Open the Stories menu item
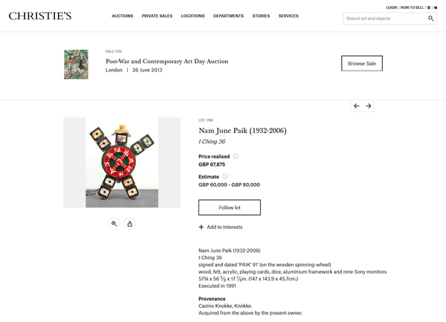446x322 pixels. (261, 16)
